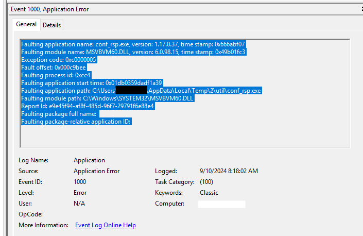Click the 'Event ID:' label
Viewport: 363px width, 236px height.
(x=30, y=182)
